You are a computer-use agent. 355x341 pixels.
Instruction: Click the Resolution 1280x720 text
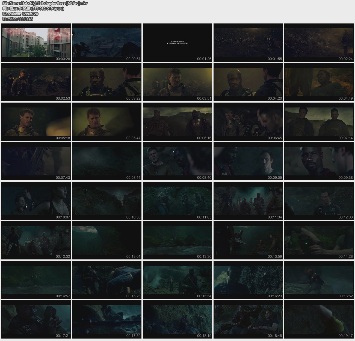point(20,14)
